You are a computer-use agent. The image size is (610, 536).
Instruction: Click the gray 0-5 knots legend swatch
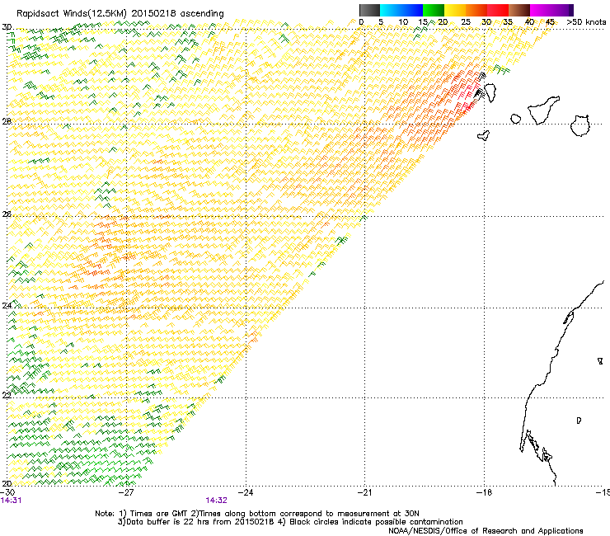pos(369,10)
